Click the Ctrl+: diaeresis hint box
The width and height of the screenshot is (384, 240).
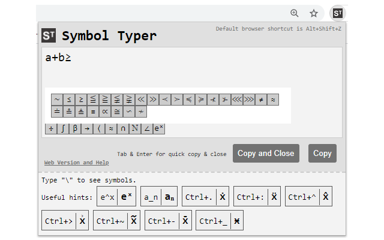point(257,196)
